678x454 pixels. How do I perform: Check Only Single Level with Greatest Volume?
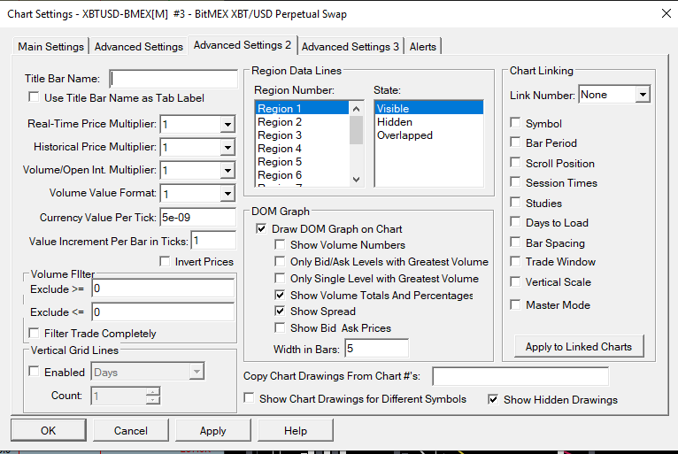[x=280, y=278]
